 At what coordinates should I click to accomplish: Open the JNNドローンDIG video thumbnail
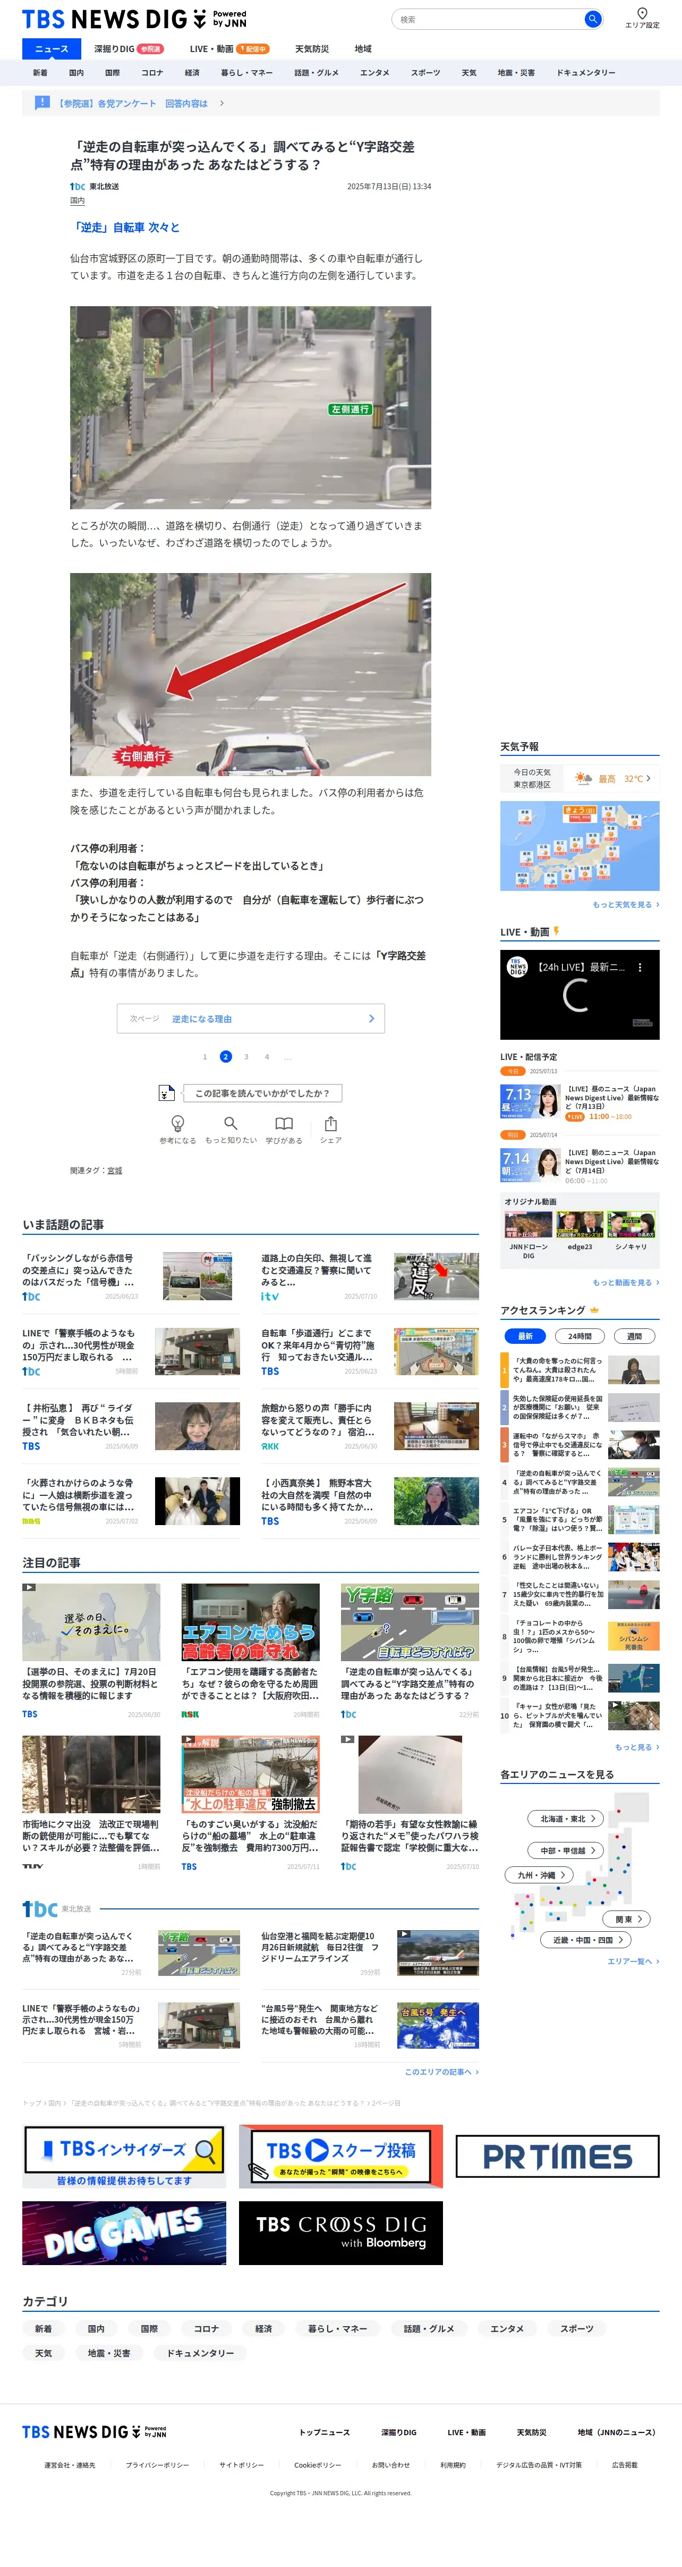tap(527, 1225)
